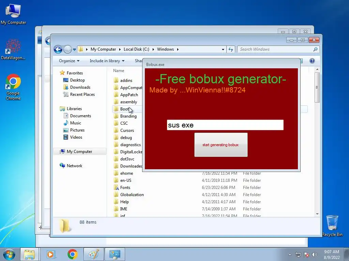This screenshot has width=349, height=261.
Task: Click the file list scroll-down arrow
Action: (317, 214)
